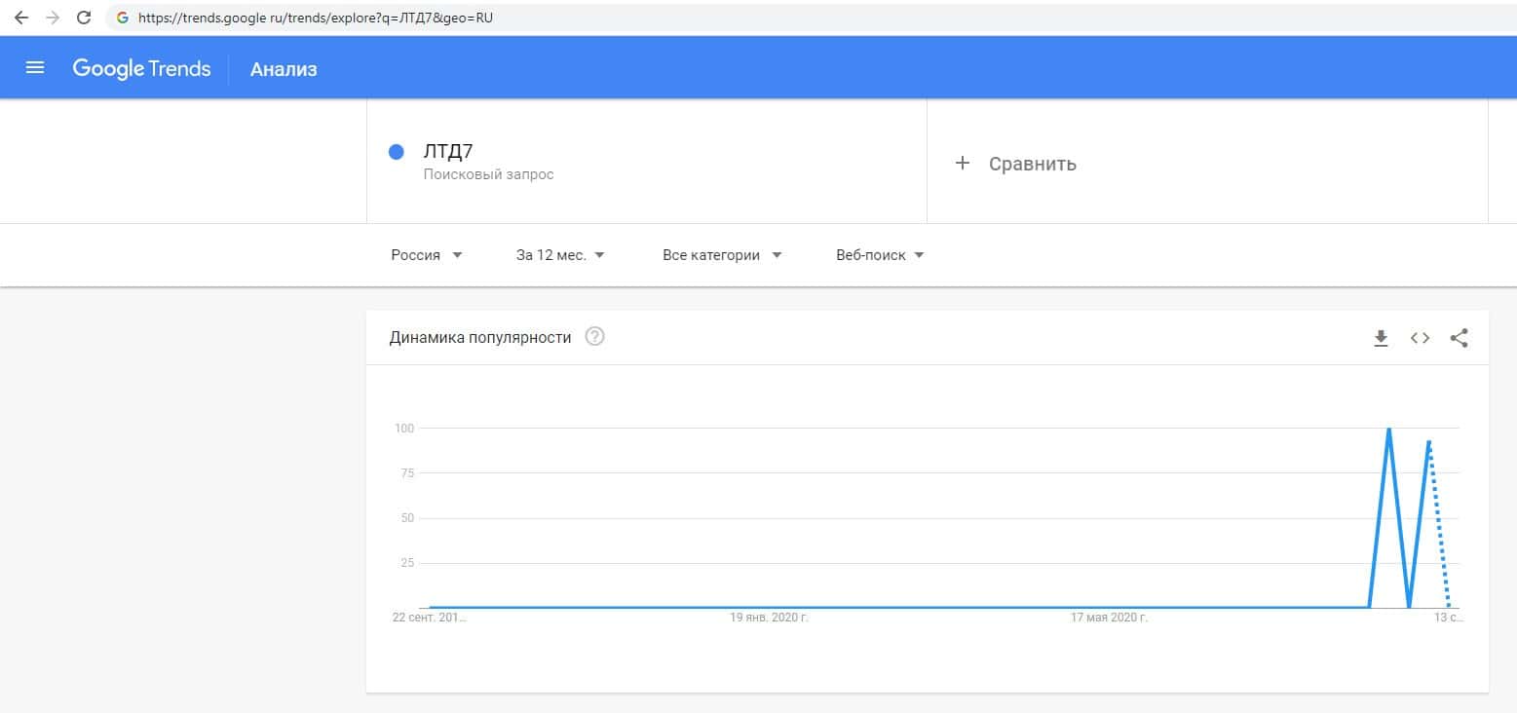Share the popularity chart
The image size is (1517, 713).
(x=1459, y=338)
